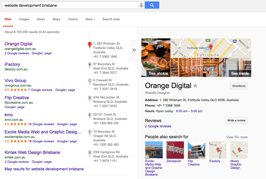The height and width of the screenshot is (179, 266).
Task: Click the red map pin marker A
Action: click(x=90, y=45)
